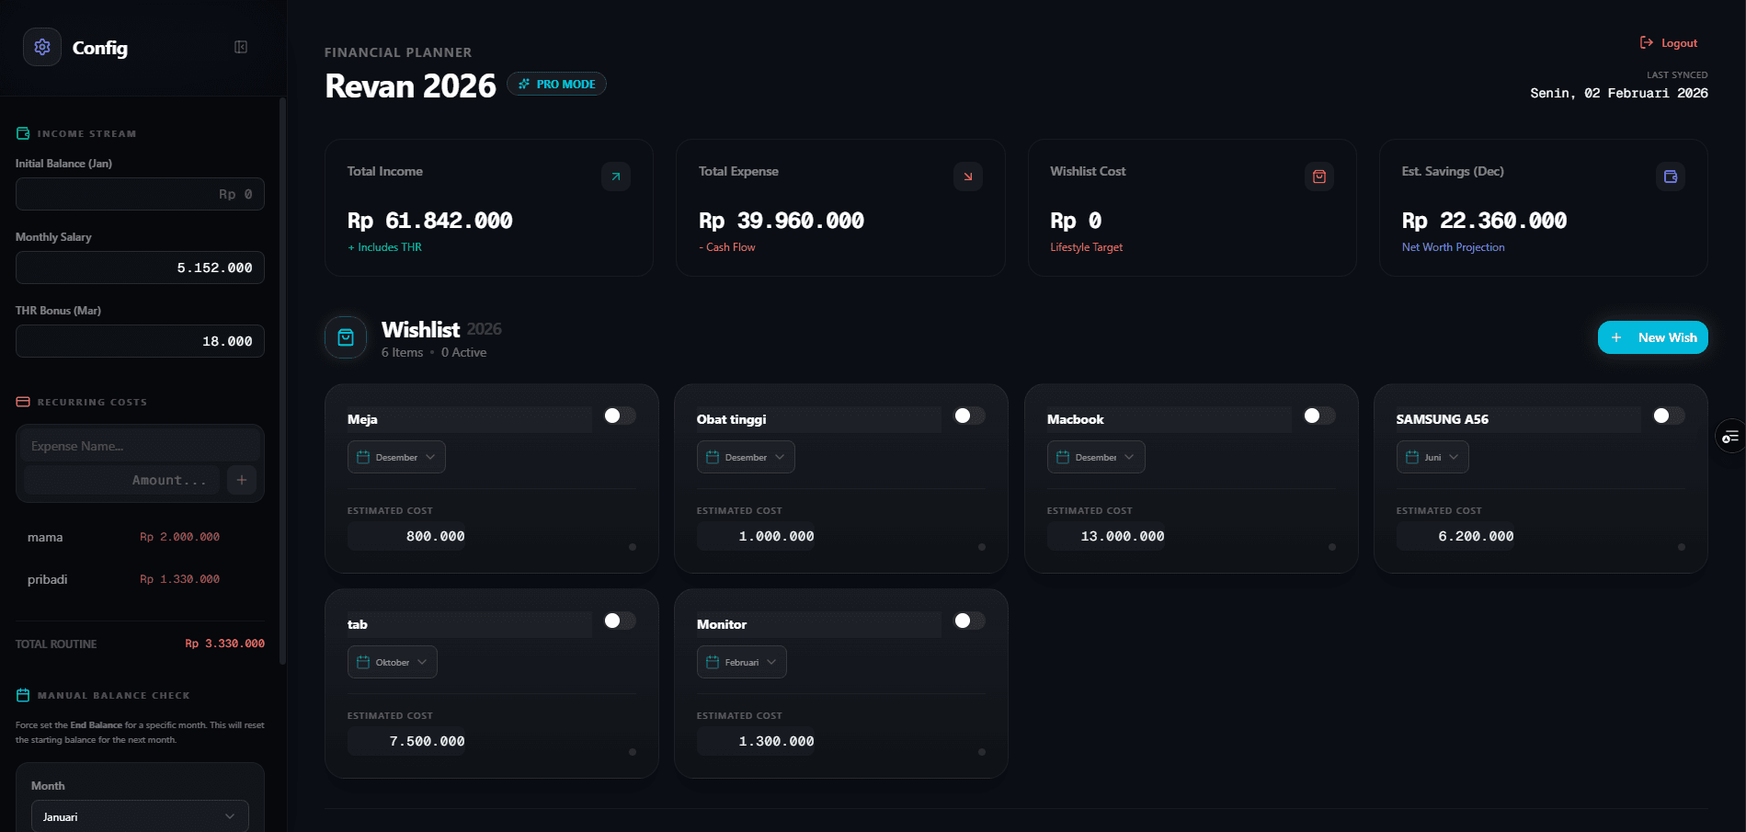This screenshot has width=1746, height=832.
Task: Open the Config settings gear icon
Action: point(41,46)
